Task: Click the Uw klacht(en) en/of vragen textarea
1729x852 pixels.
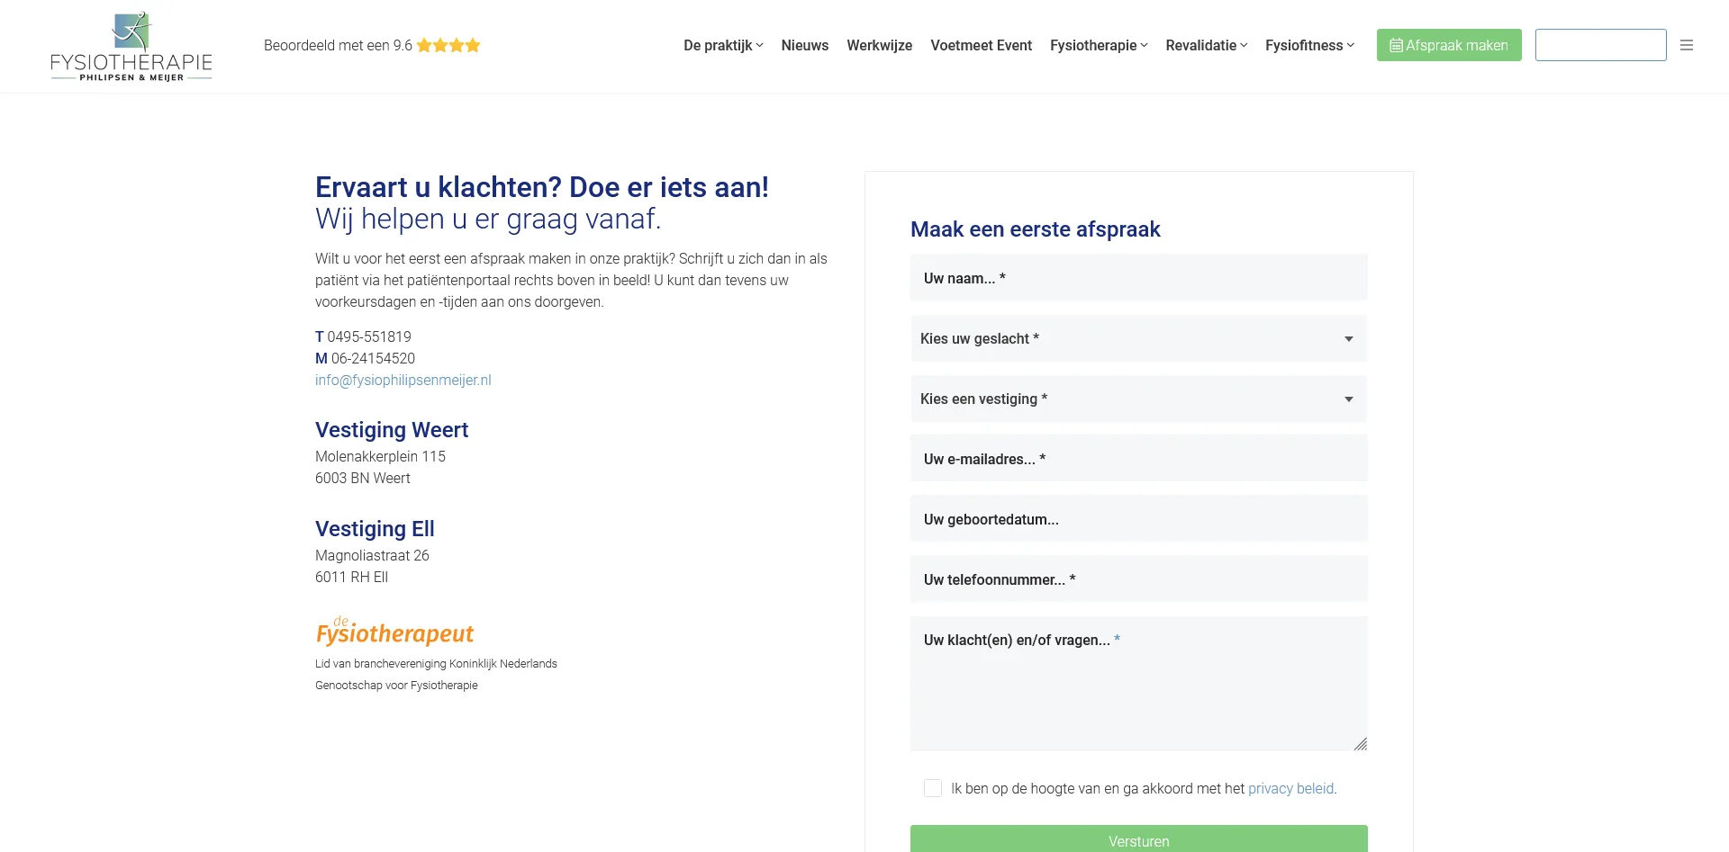Action: (x=1139, y=684)
